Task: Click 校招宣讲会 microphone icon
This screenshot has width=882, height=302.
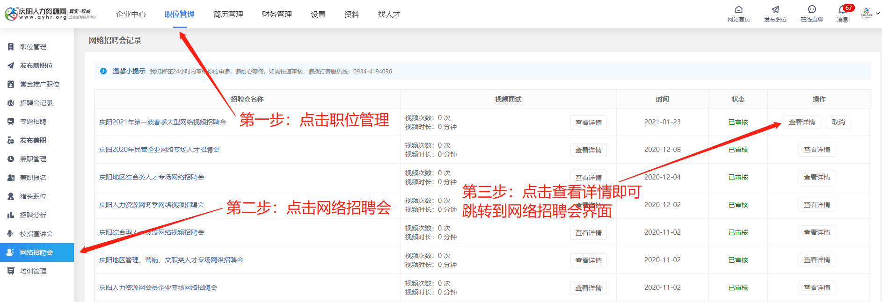Action: click(11, 234)
